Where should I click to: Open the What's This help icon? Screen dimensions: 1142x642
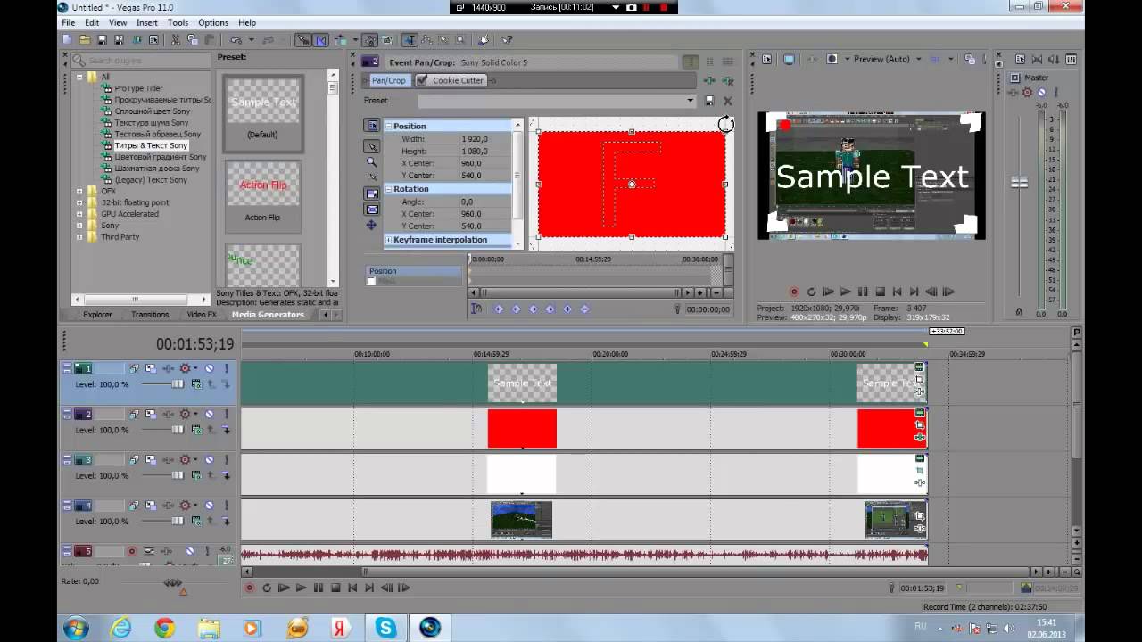tap(507, 40)
